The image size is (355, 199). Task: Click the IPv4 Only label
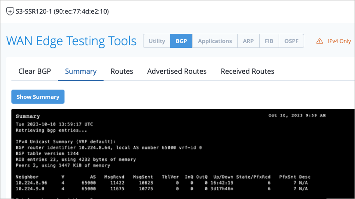340,41
